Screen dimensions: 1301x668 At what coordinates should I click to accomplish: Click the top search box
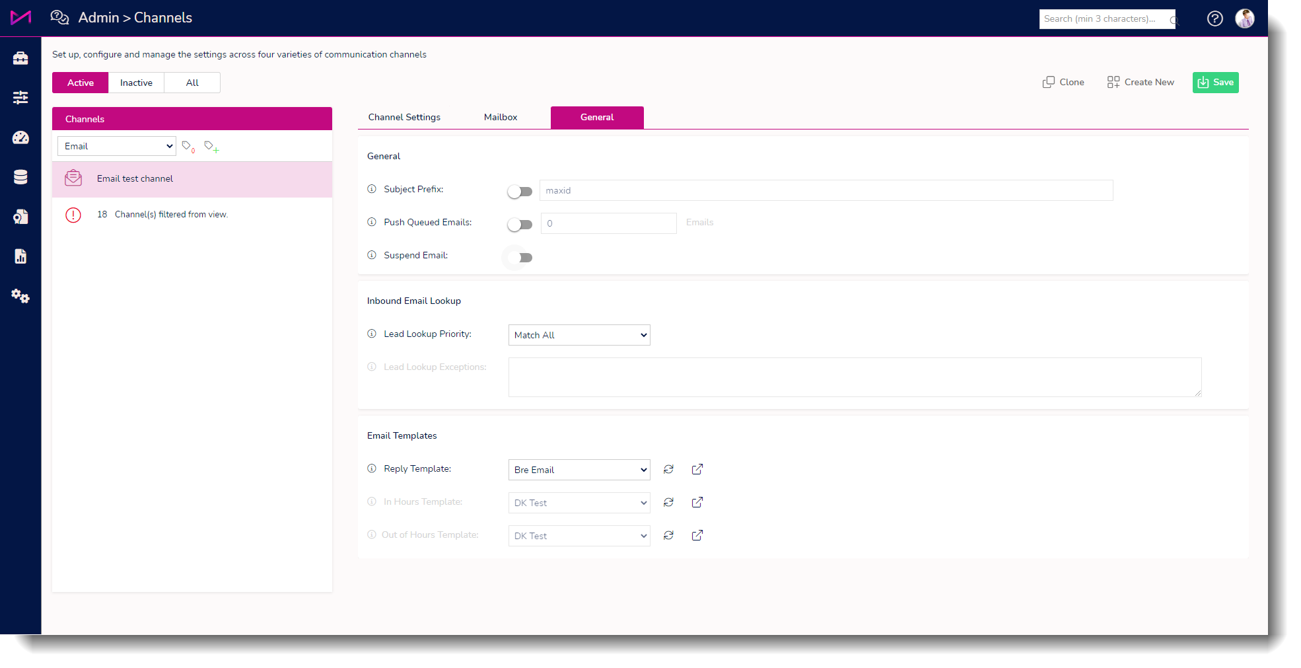pos(1107,19)
